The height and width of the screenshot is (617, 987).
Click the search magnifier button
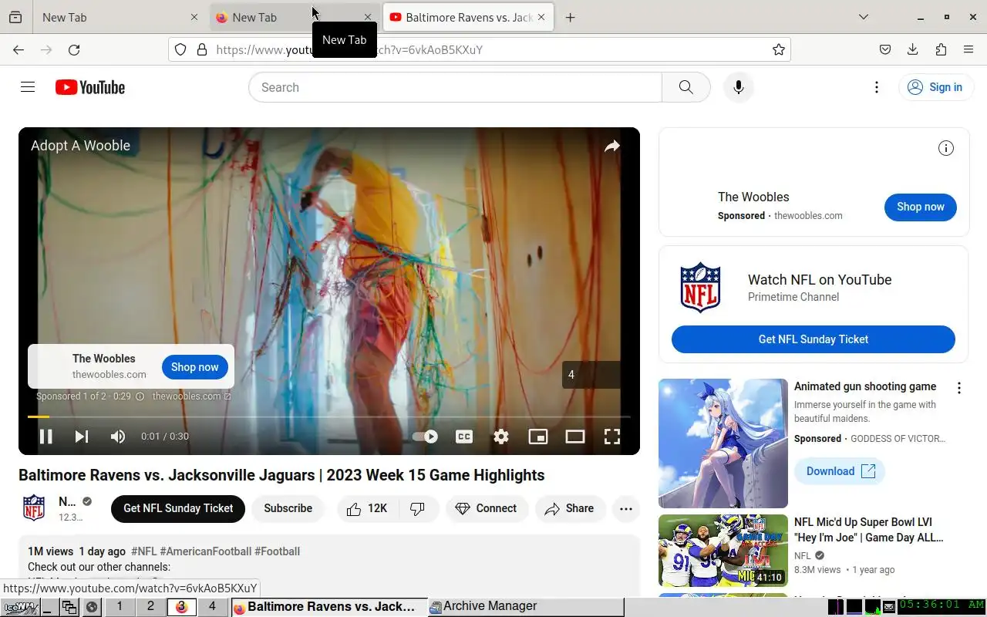[686, 87]
